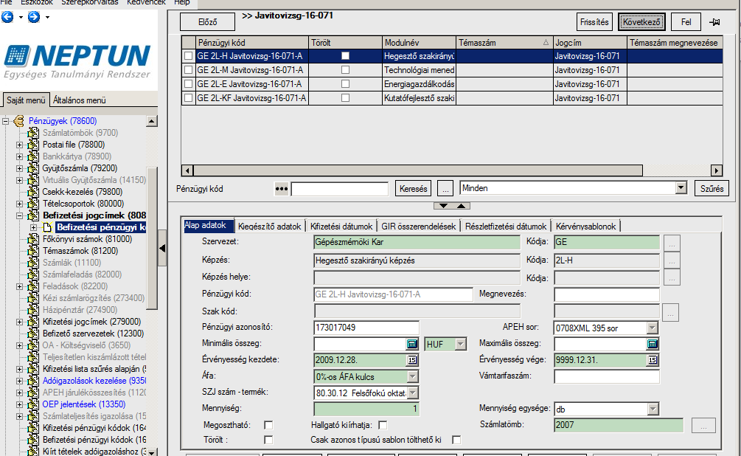Open calendar for Érvényesség vége
This screenshot has height=456, width=741.
(x=653, y=360)
